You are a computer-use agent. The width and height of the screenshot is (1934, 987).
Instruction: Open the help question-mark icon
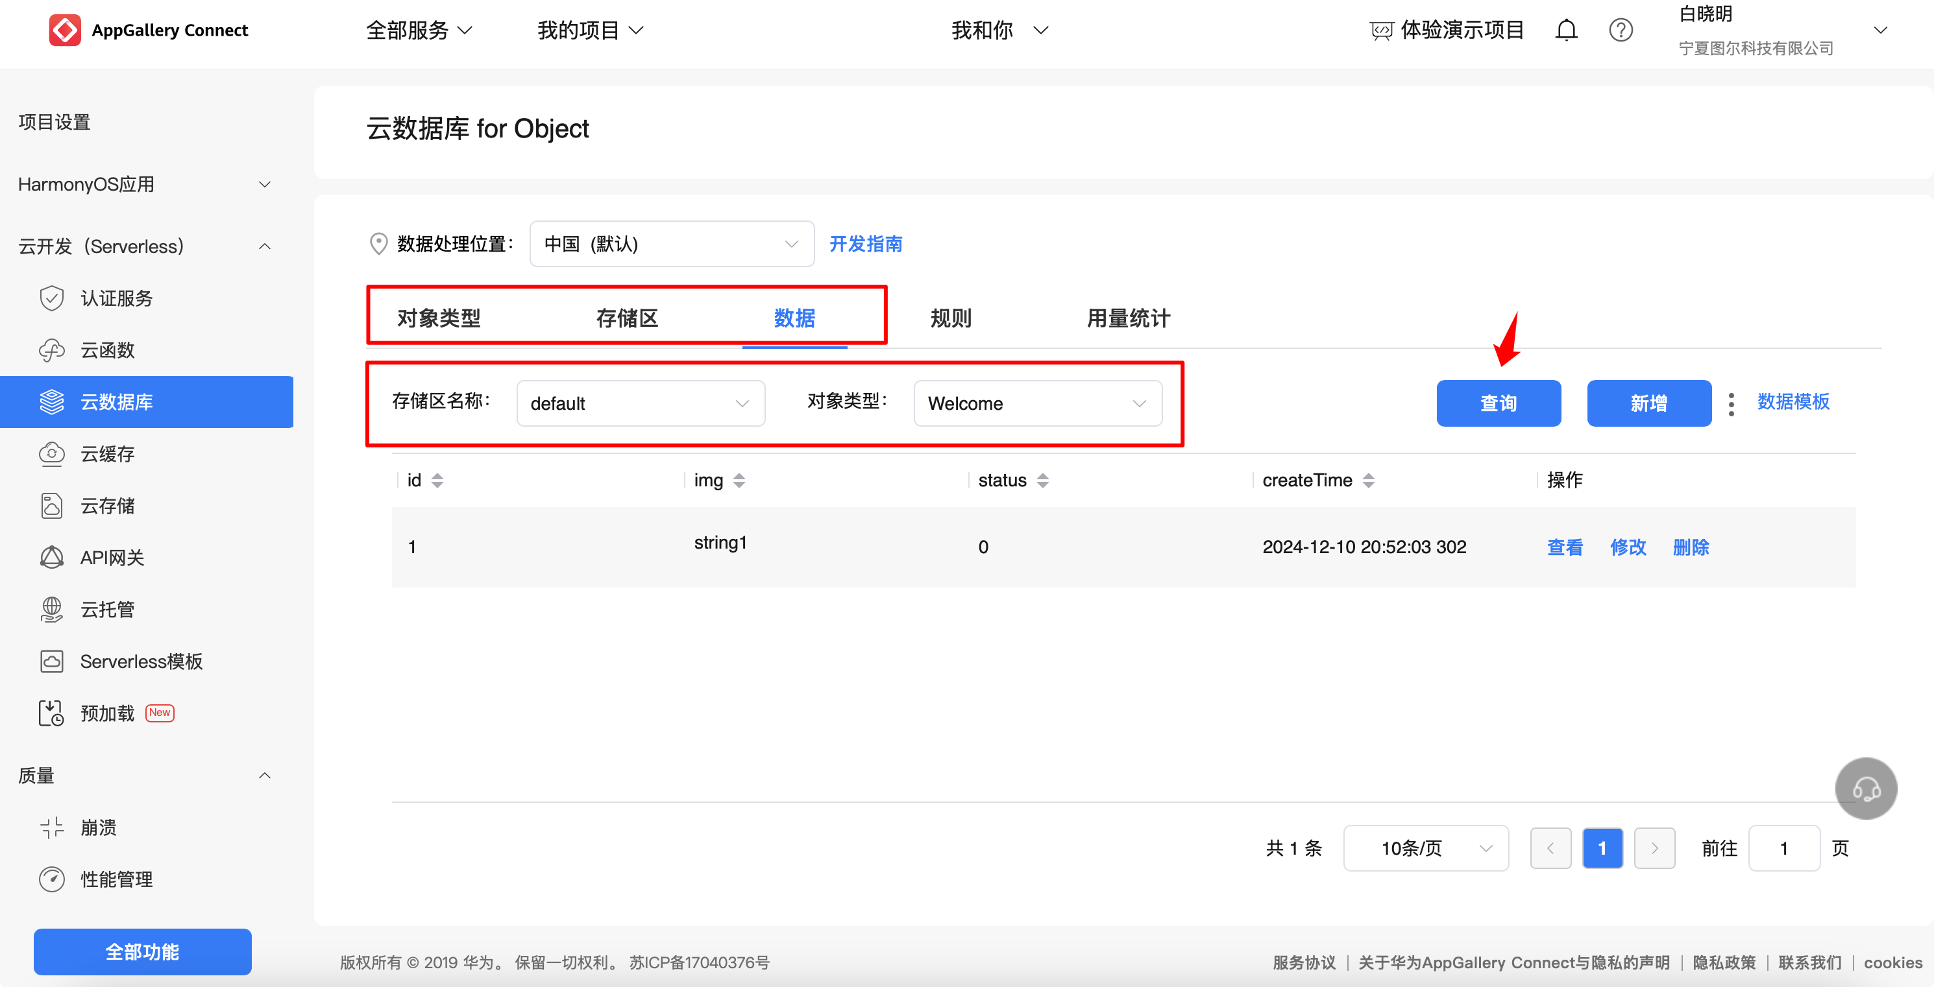click(1621, 30)
